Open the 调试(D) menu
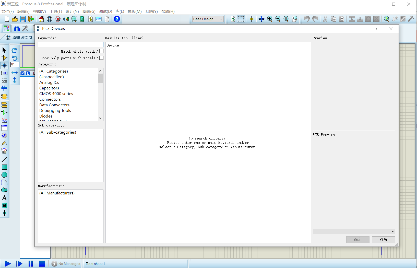 tap(105, 11)
